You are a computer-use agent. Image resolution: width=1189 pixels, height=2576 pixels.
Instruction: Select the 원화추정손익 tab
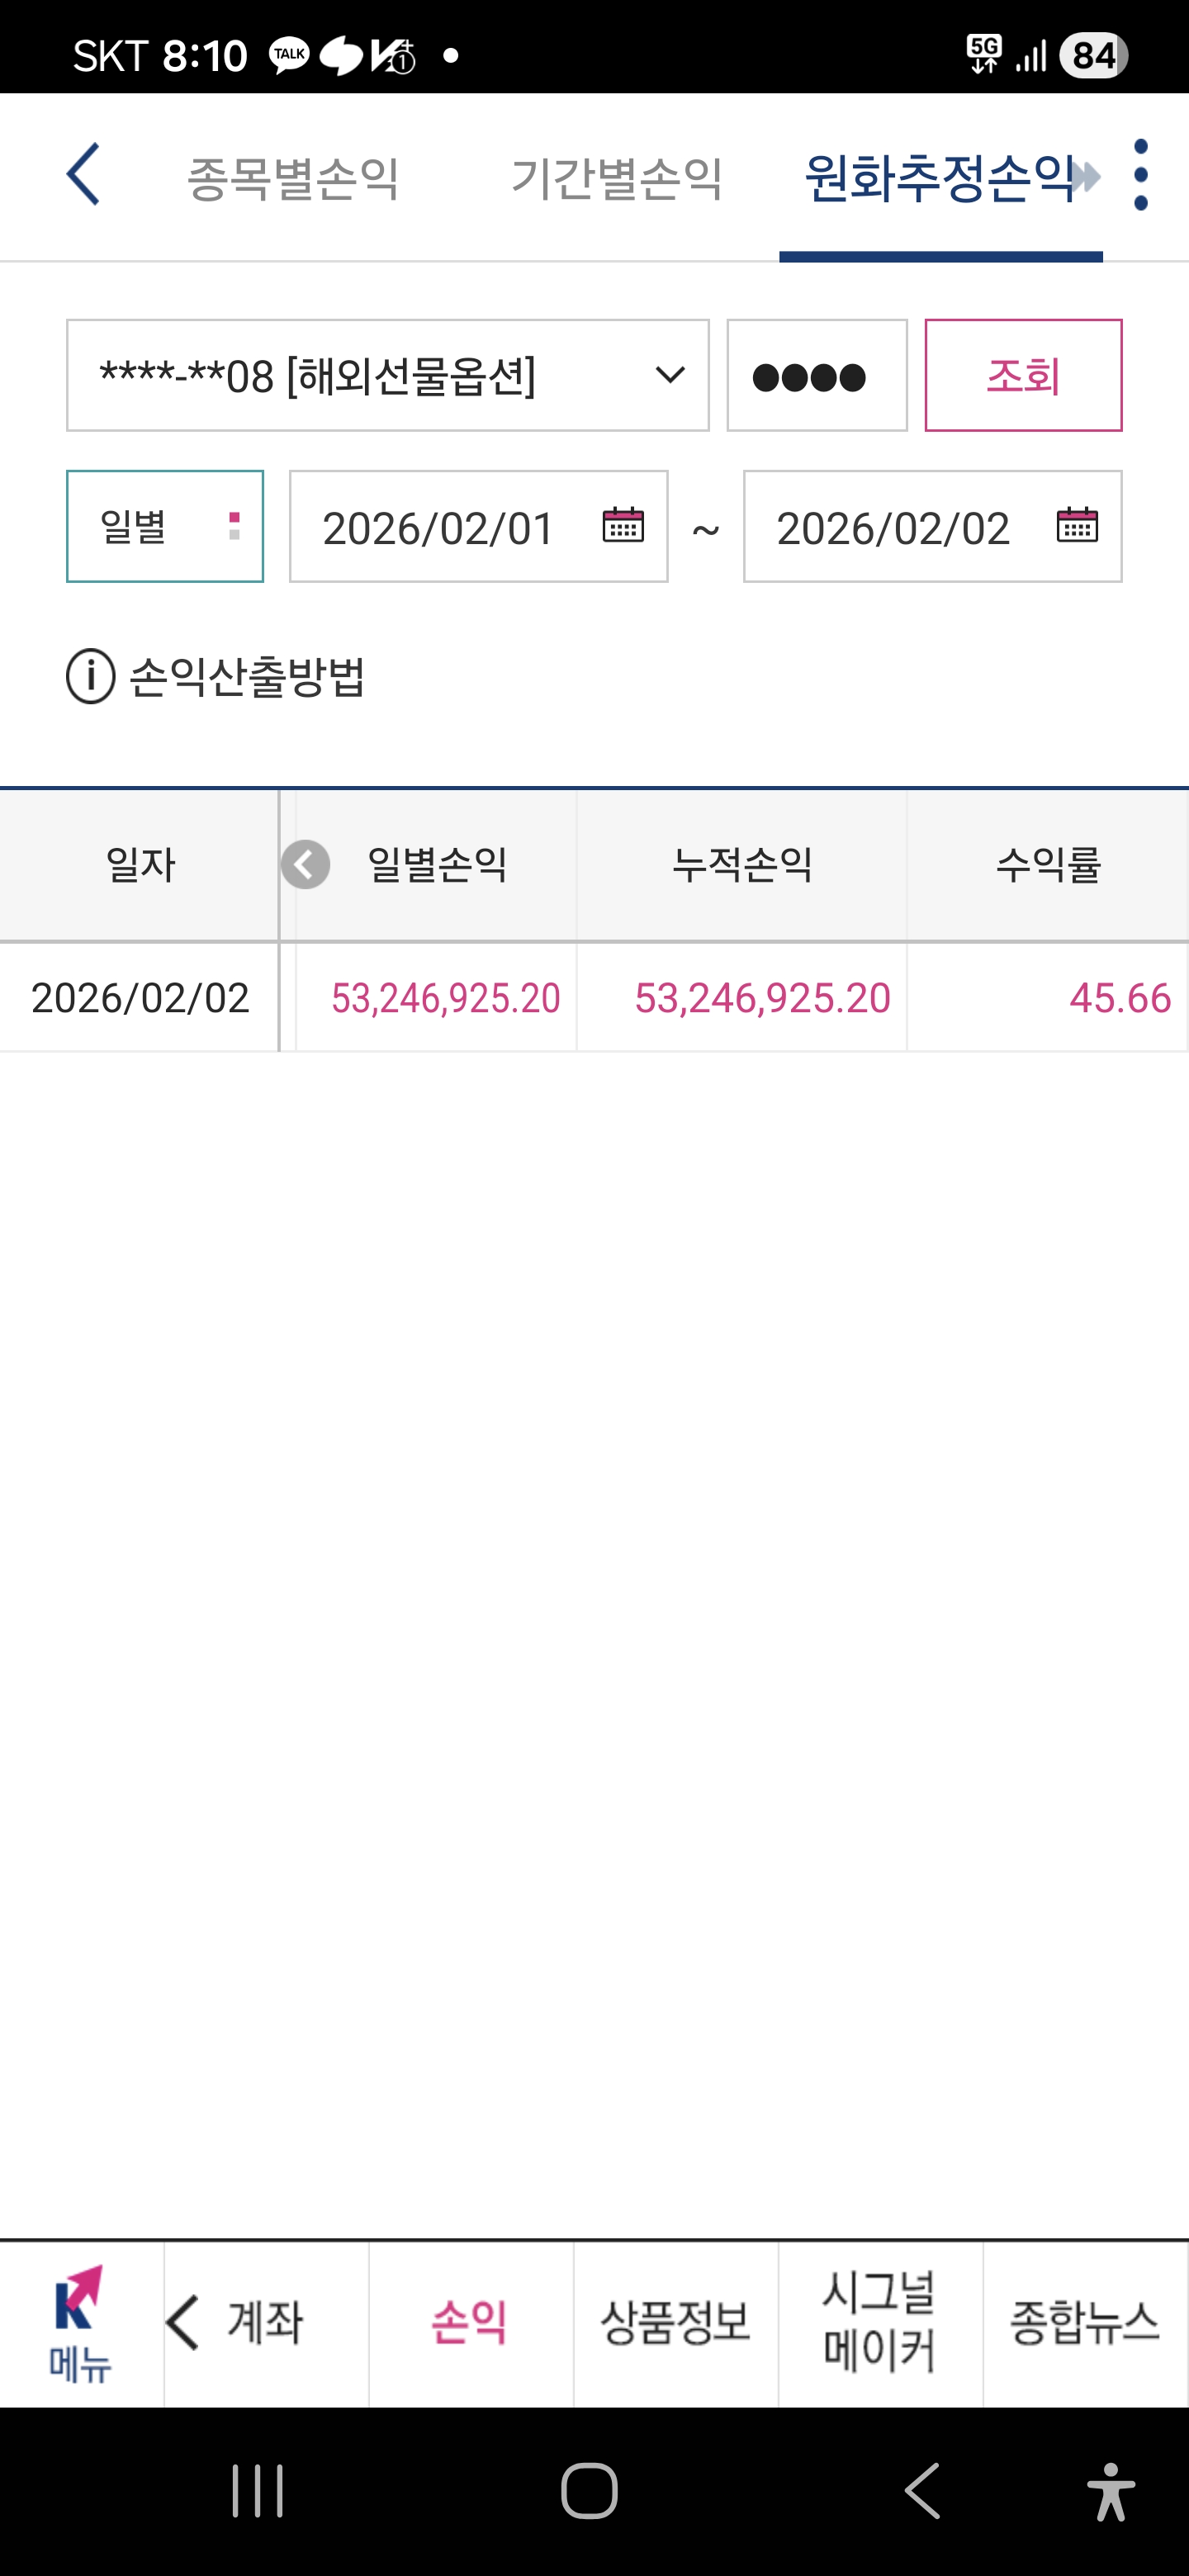tap(939, 178)
